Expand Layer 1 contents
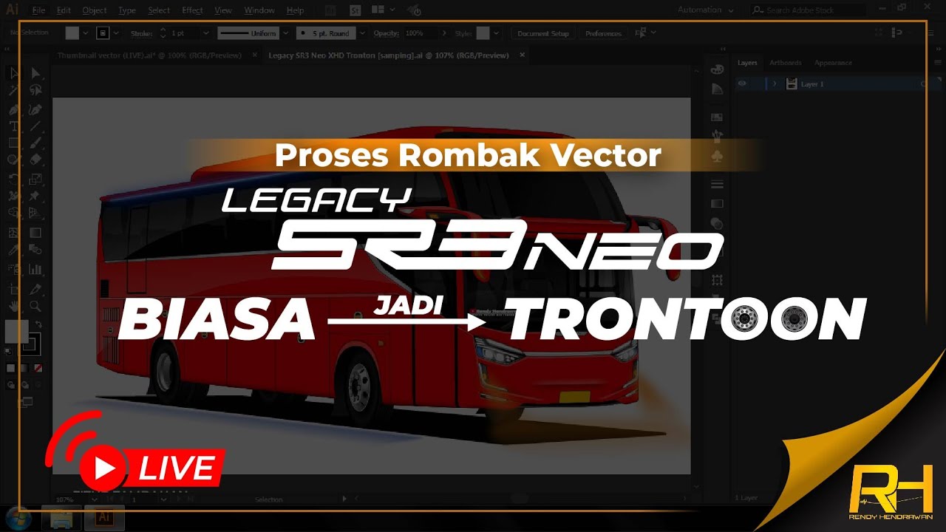Viewport: 946px width, 532px height. coord(775,84)
